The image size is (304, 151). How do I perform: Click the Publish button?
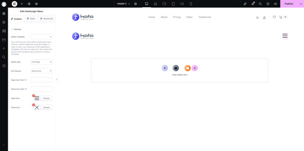coord(289,4)
